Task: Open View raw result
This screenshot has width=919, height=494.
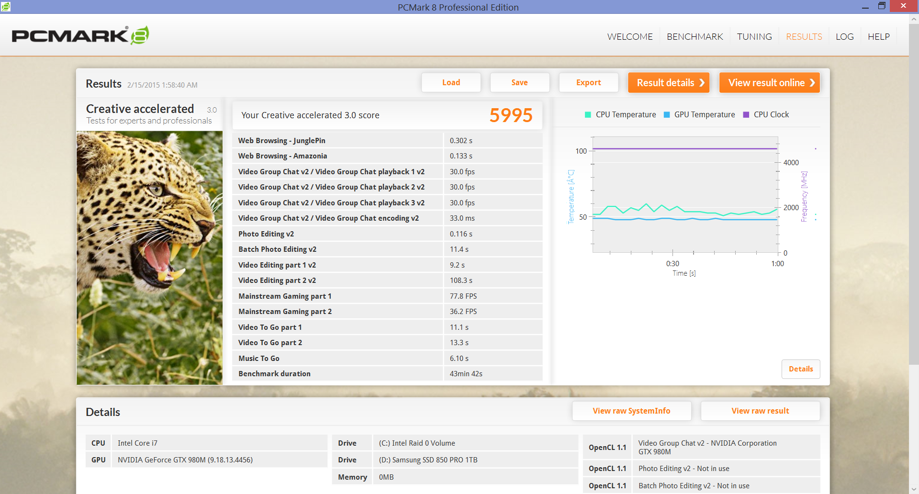Action: click(760, 411)
